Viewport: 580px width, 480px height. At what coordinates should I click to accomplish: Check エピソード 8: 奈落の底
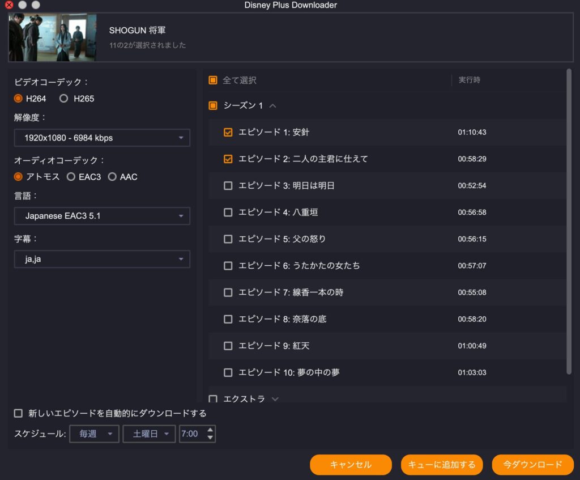(228, 319)
